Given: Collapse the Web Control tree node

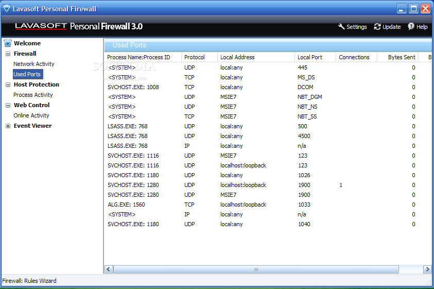Looking at the screenshot, I should pos(8,105).
